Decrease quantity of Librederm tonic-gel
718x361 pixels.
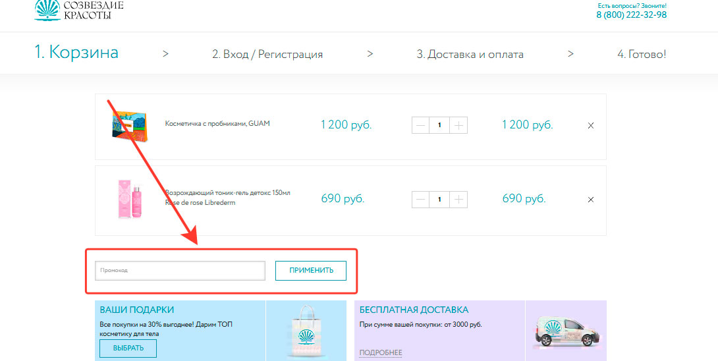click(x=420, y=200)
